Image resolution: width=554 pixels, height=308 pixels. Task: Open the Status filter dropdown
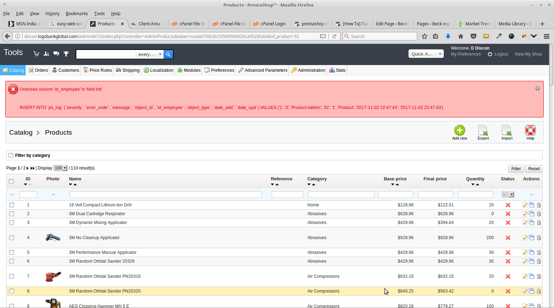pos(508,194)
